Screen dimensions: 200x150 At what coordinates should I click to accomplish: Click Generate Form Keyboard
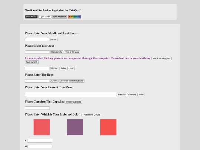71,81
